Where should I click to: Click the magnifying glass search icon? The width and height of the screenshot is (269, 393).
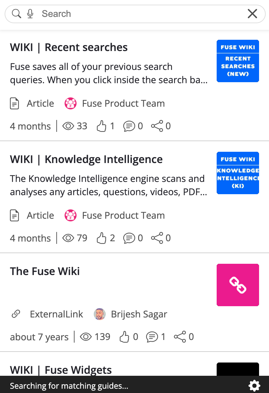(16, 14)
